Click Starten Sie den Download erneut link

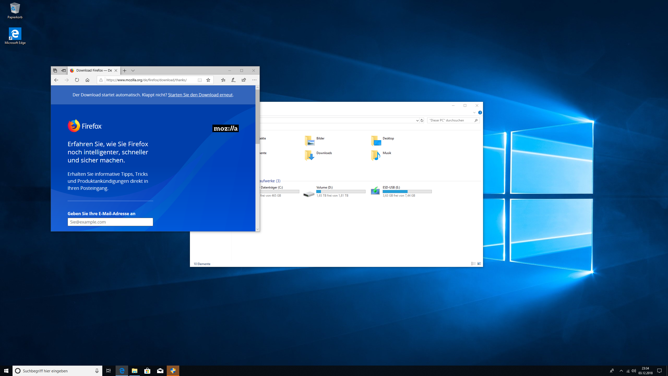pos(200,95)
